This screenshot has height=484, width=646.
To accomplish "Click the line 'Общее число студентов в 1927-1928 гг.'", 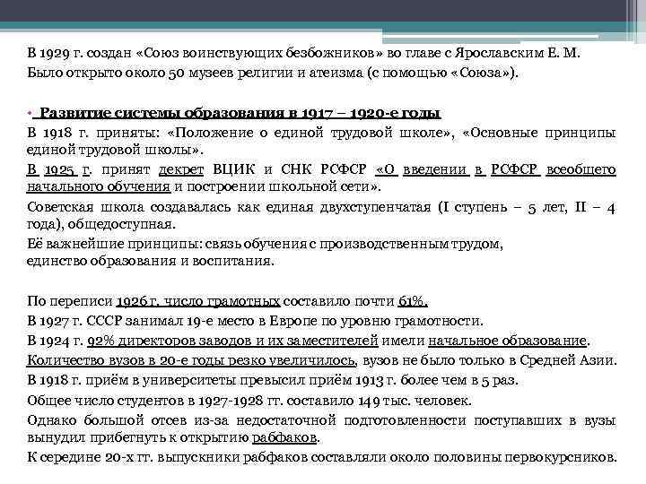I will [x=249, y=401].
